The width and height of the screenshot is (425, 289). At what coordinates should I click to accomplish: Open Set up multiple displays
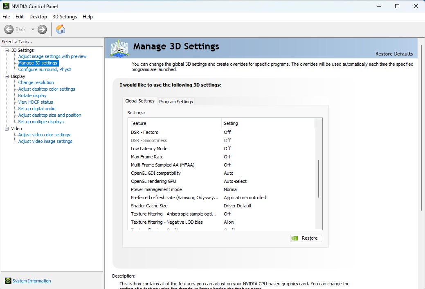(41, 122)
